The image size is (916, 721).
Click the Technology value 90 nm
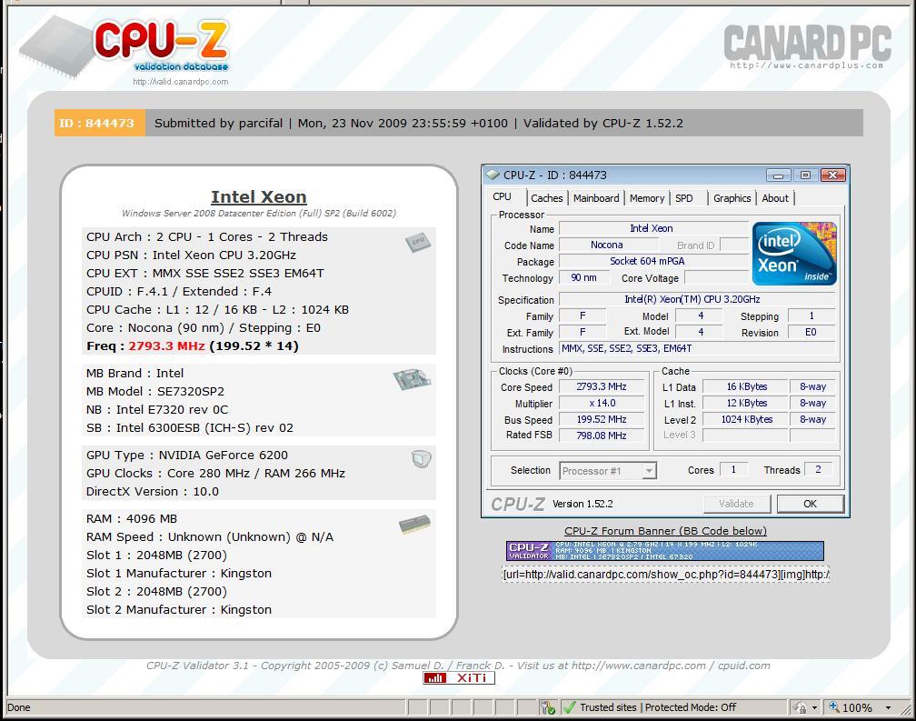tap(583, 277)
